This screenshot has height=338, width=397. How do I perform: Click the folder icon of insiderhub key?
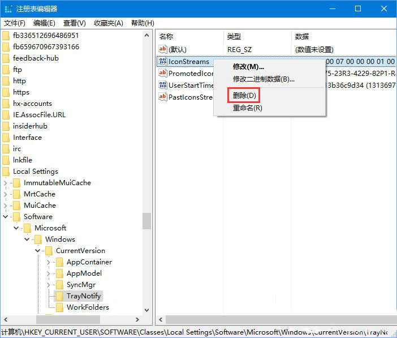pos(6,126)
